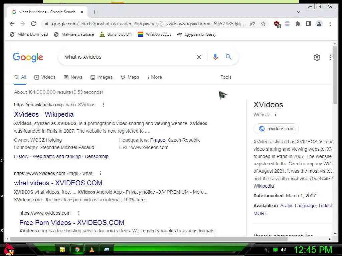Open the volume speaker tray icon

[283, 250]
